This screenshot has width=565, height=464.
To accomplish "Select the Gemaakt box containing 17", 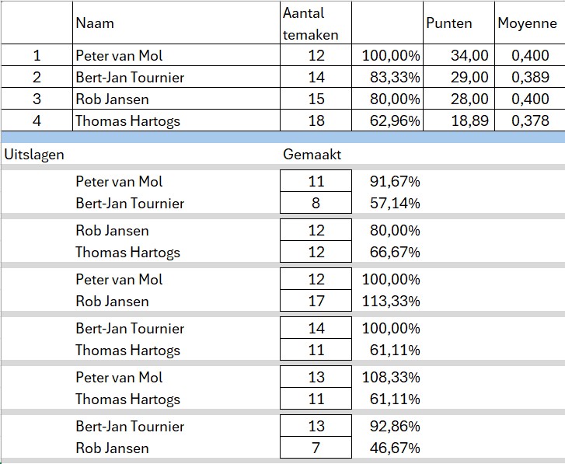I will point(316,301).
